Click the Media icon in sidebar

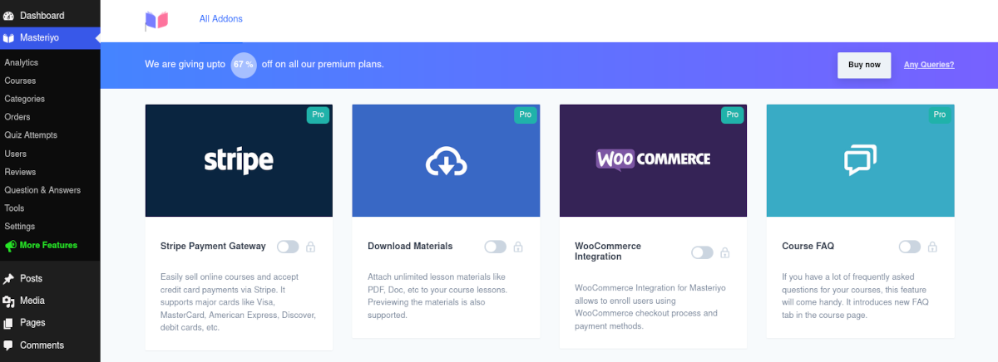tap(8, 301)
